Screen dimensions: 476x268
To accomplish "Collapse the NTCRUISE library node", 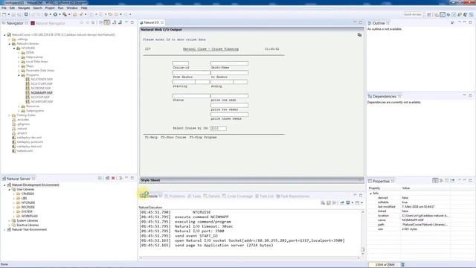I will pos(14,48).
